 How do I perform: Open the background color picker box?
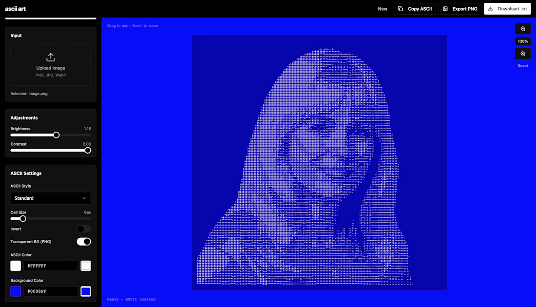tap(86, 291)
